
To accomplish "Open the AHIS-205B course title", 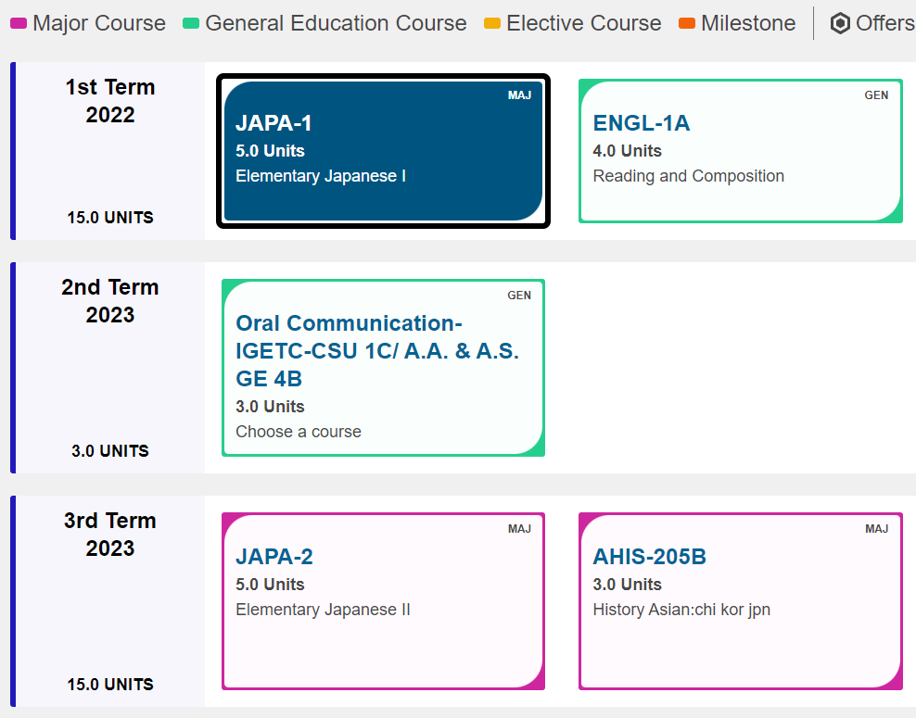I will pos(650,557).
